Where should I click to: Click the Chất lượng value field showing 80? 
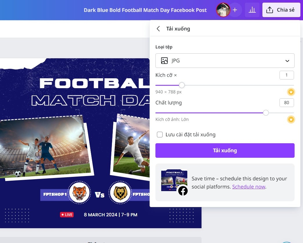pyautogui.click(x=286, y=103)
